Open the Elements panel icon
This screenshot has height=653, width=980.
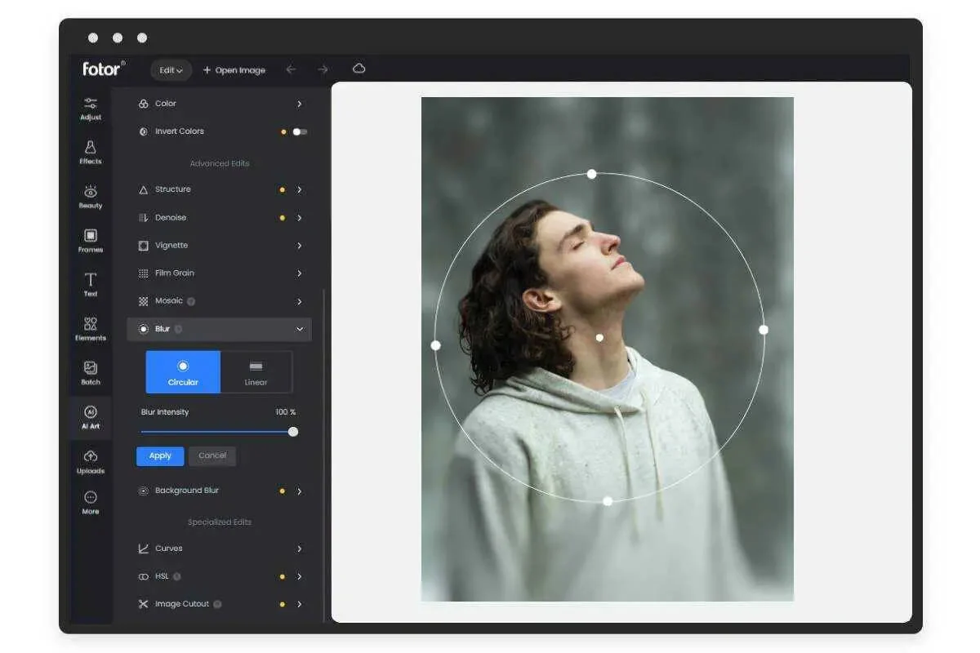click(90, 328)
